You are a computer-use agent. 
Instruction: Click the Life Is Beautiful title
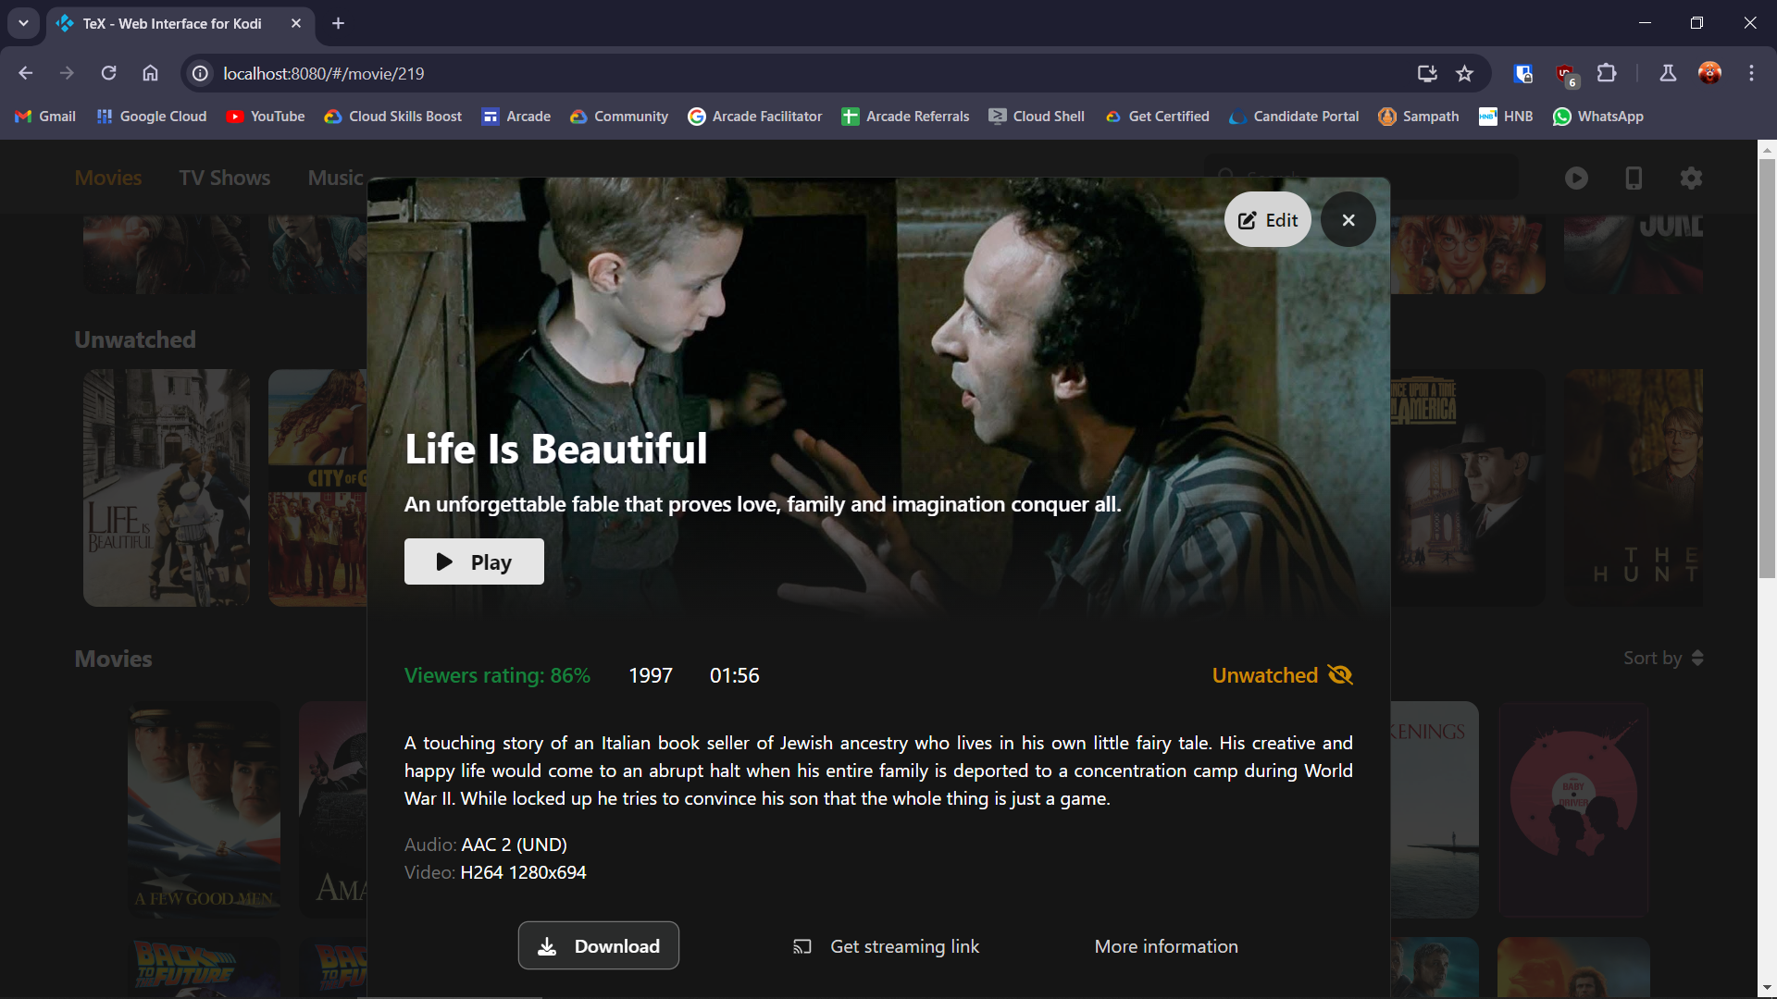tap(556, 449)
